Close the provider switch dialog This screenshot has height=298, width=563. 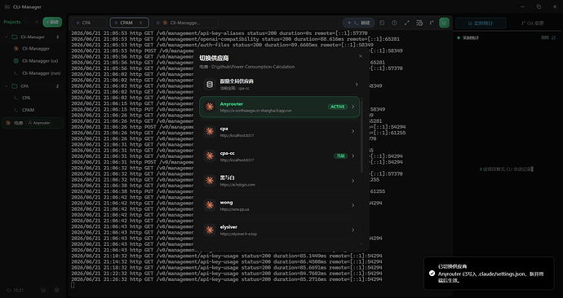click(361, 56)
